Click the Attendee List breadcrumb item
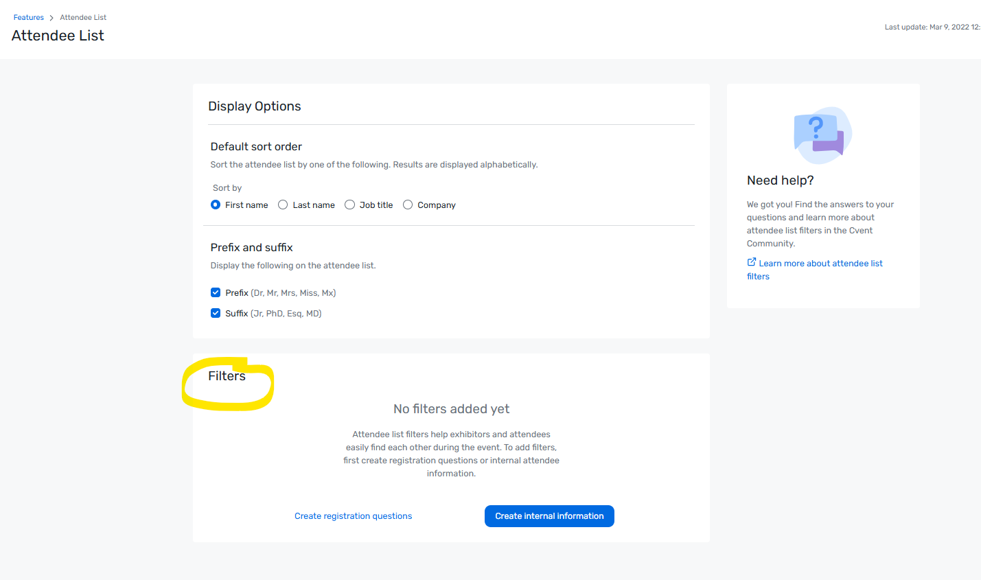The height and width of the screenshot is (580, 981). pos(83,17)
